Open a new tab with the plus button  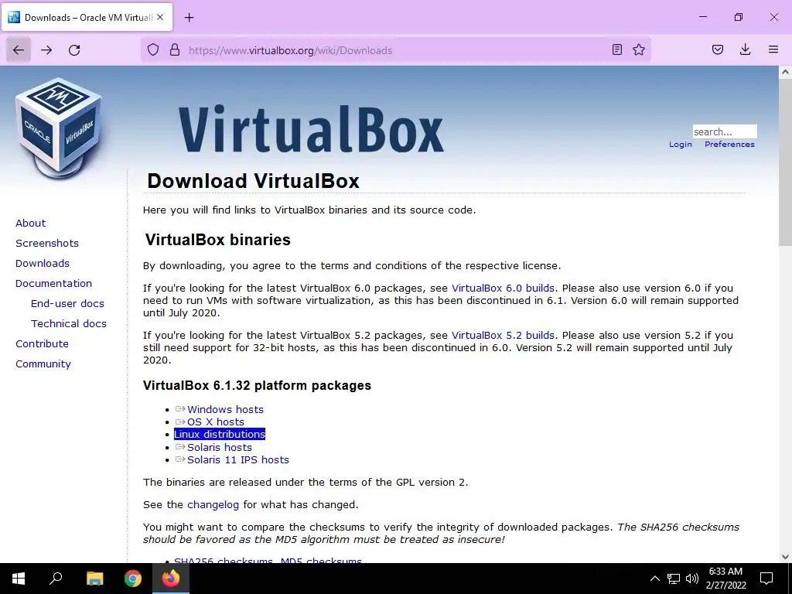[x=189, y=18]
